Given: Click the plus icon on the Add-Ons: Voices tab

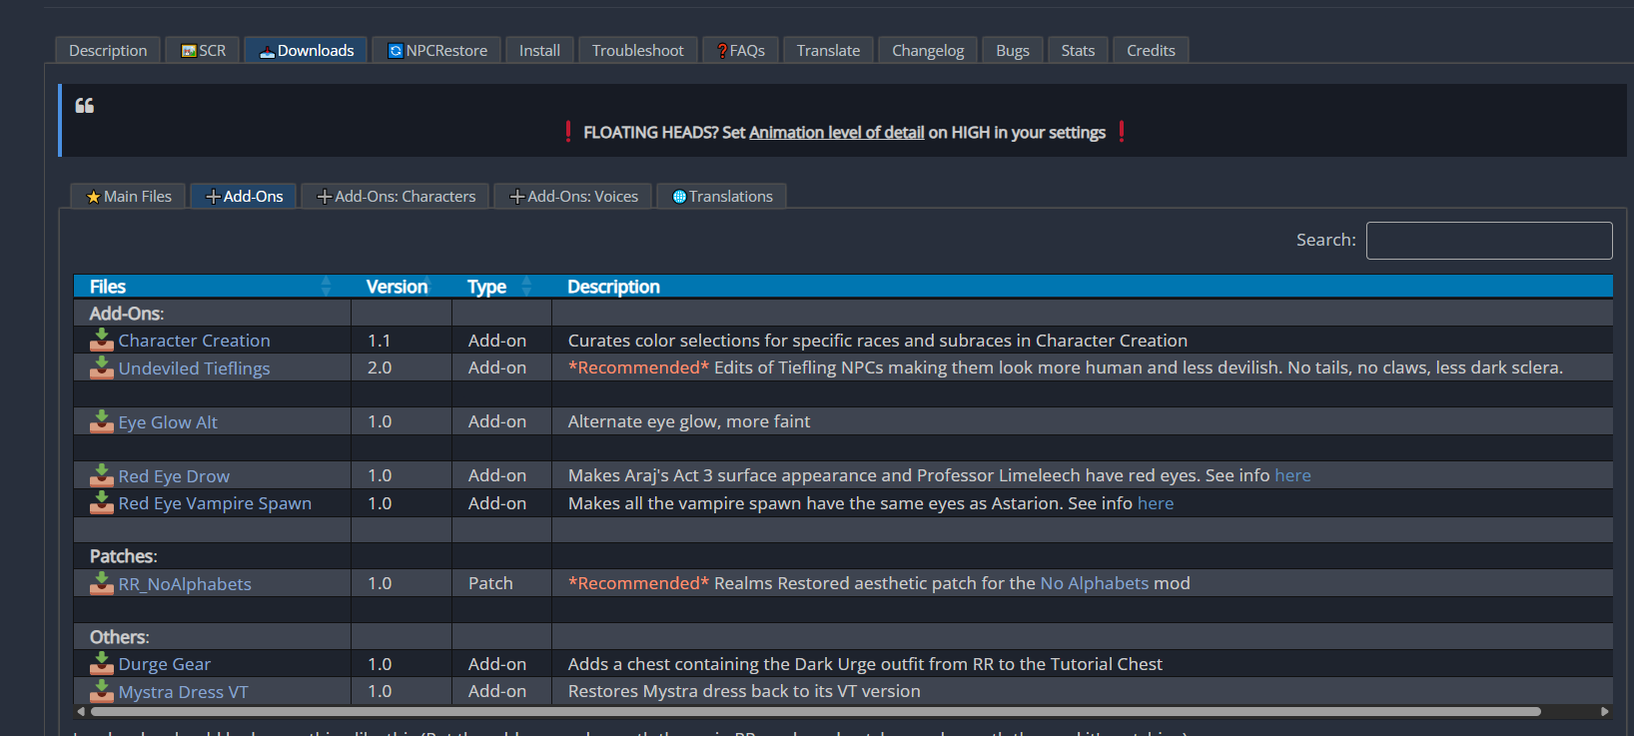Looking at the screenshot, I should pyautogui.click(x=517, y=197).
